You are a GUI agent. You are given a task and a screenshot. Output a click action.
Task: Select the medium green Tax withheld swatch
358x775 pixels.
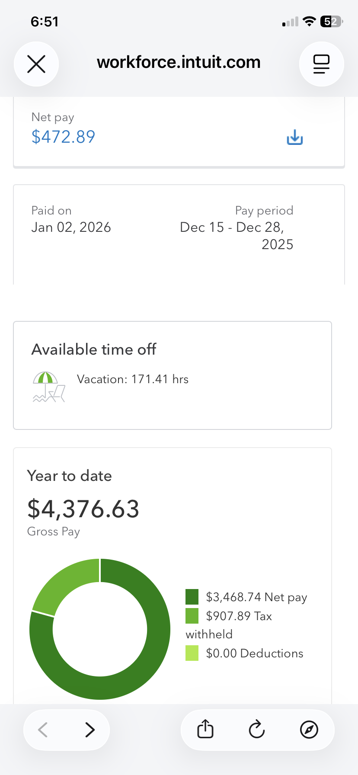pos(192,616)
